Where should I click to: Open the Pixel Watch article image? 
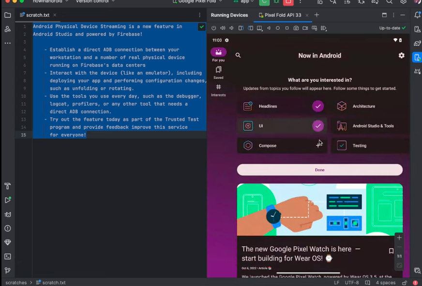coord(320,210)
